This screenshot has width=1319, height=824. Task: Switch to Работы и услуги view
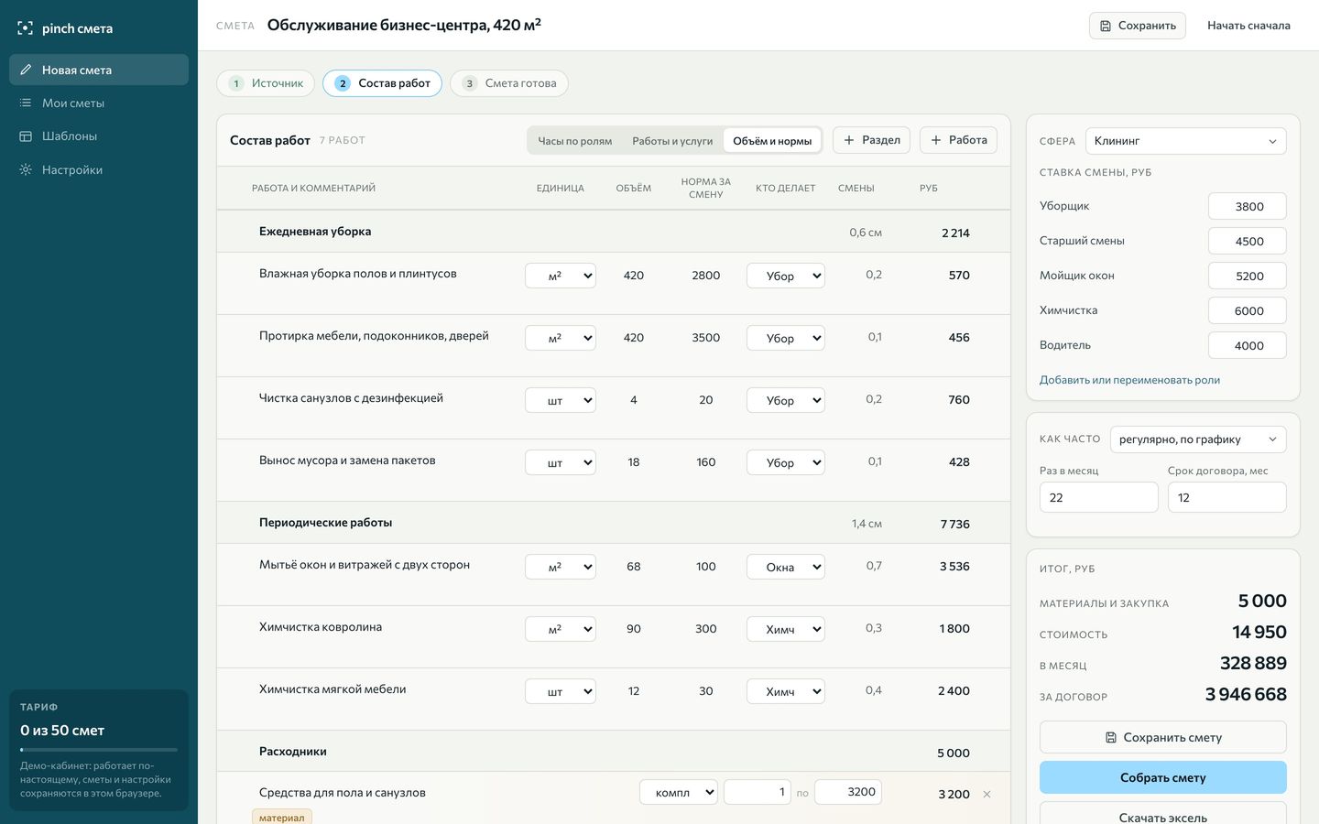click(x=672, y=141)
